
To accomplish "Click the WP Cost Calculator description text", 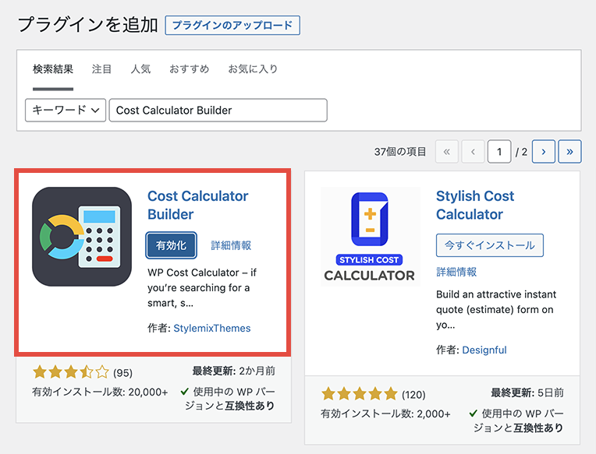I will (202, 288).
